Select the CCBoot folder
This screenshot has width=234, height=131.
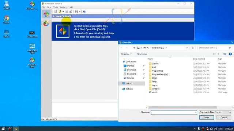coord(154,64)
